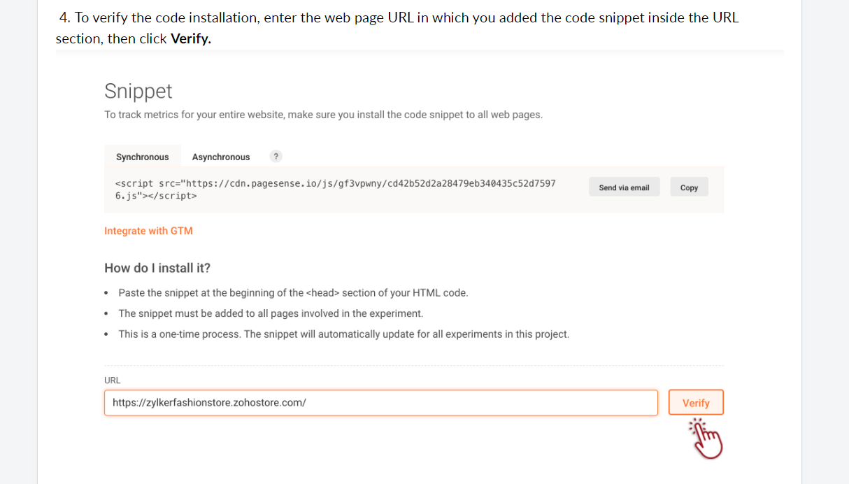
Task: Click the dotted divider above URL label
Action: click(x=413, y=365)
